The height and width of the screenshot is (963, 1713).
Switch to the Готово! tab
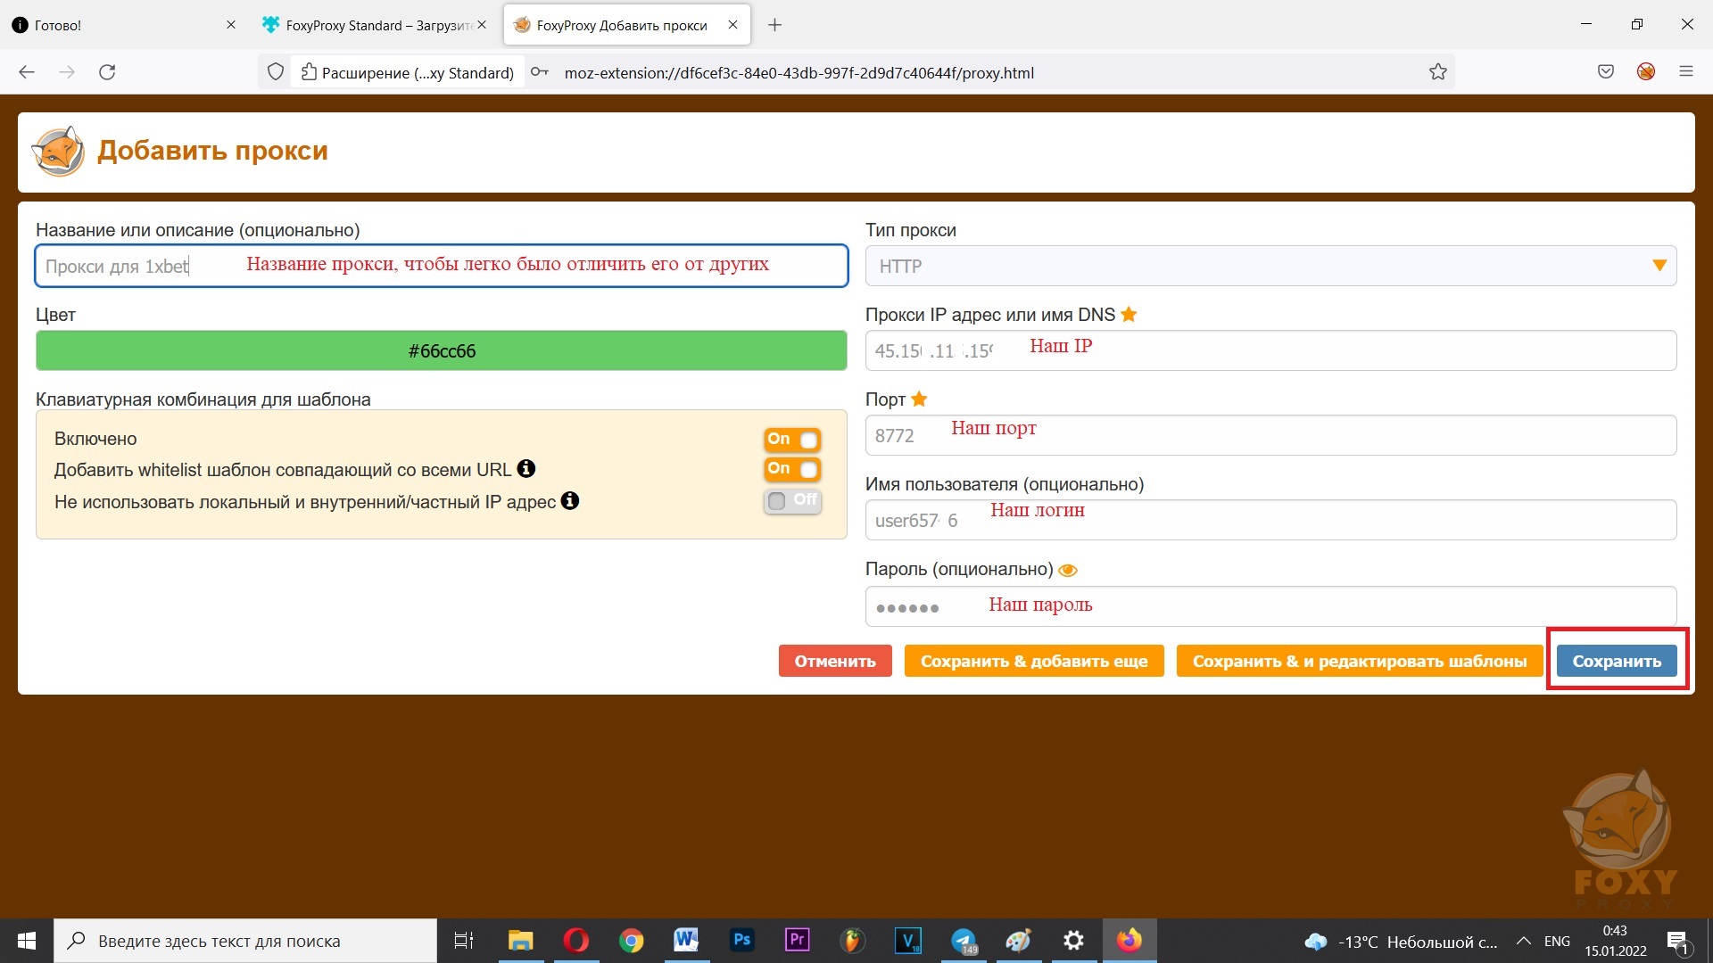tap(116, 25)
